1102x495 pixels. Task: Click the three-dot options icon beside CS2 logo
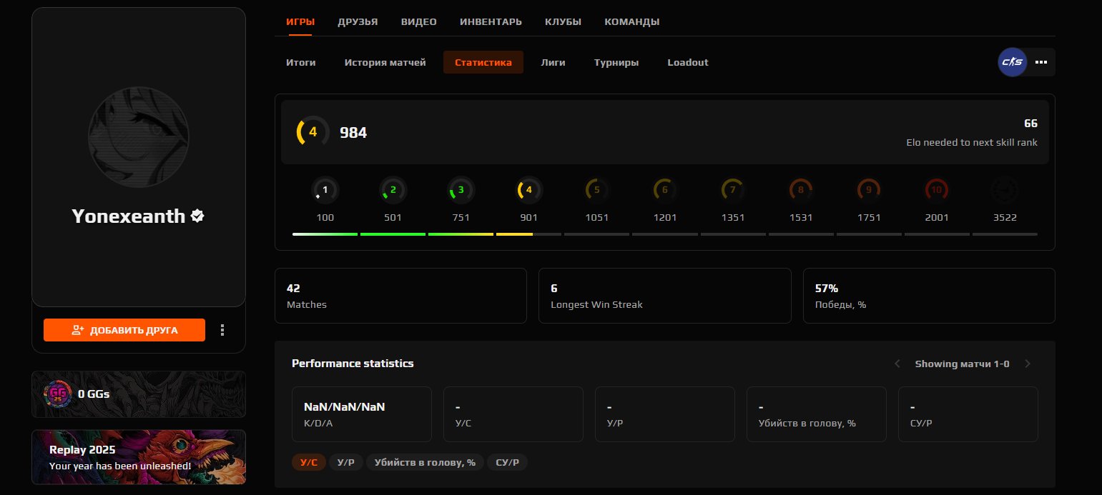click(1041, 62)
